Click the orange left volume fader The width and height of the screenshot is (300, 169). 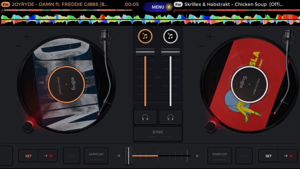pos(145,81)
